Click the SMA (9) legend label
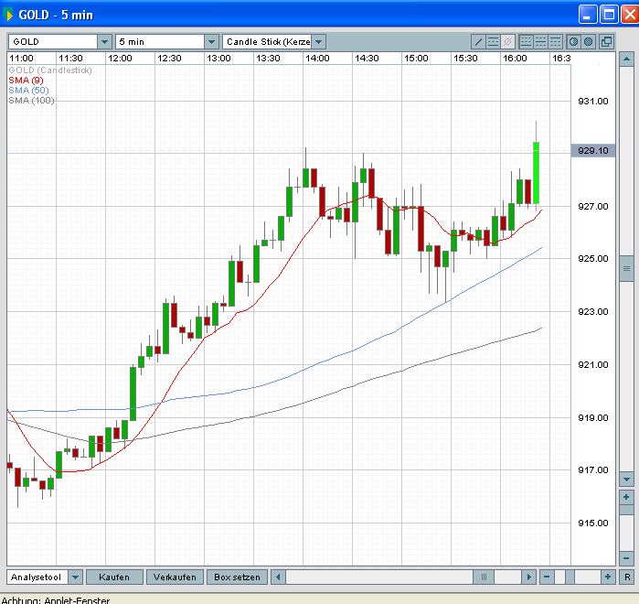 (x=26, y=81)
